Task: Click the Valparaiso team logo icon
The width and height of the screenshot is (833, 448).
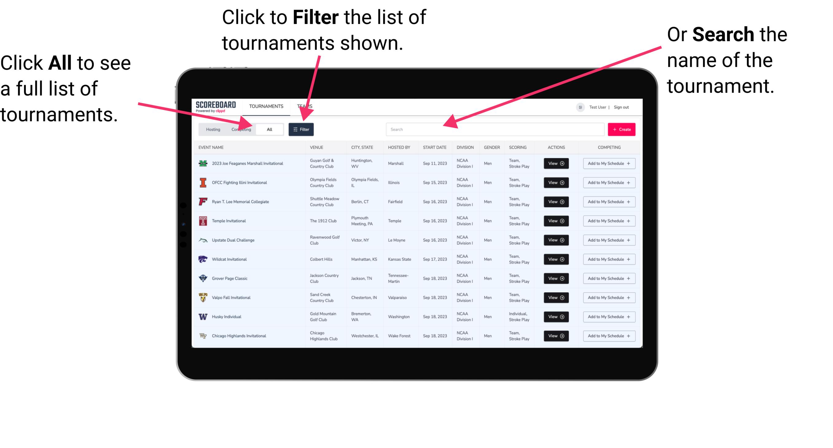Action: (202, 297)
